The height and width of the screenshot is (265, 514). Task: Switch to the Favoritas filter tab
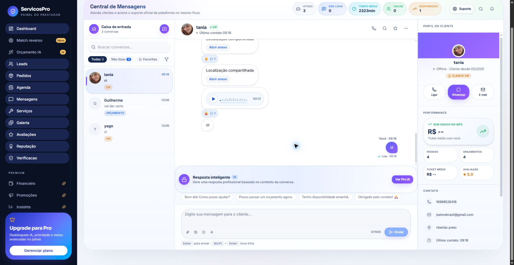(x=148, y=59)
